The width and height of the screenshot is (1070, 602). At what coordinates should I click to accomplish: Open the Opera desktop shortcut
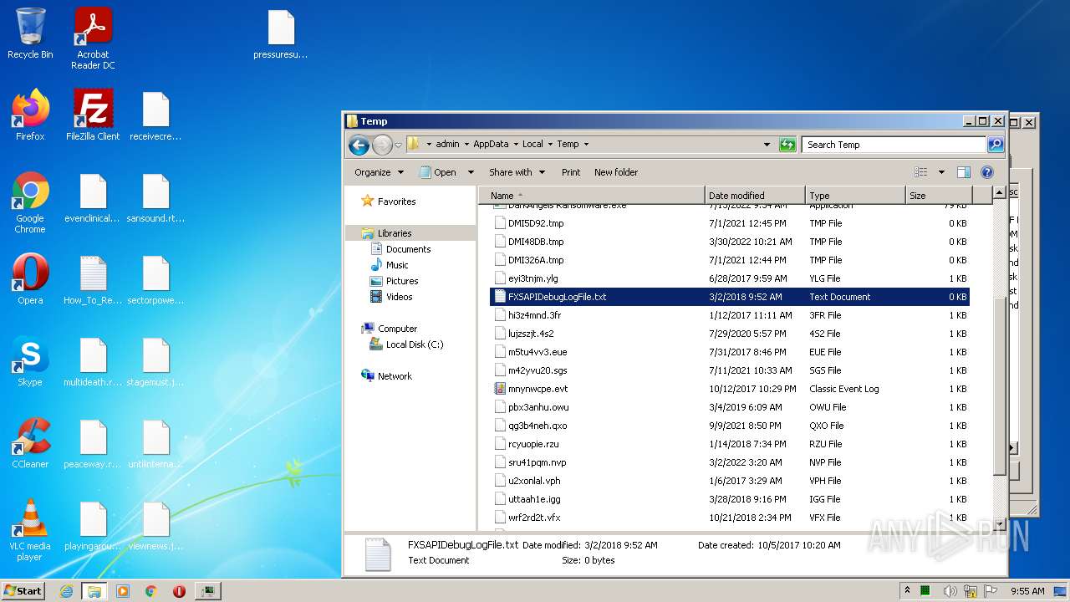[30, 280]
